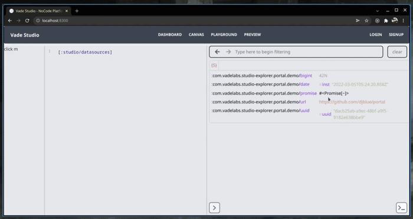Open the github.com/djblue/portal link
Image resolution: width=413 pixels, height=219 pixels.
352,102
